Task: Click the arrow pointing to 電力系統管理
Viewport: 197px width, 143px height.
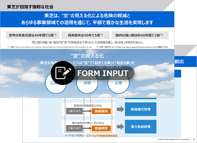Action: tap(120, 127)
